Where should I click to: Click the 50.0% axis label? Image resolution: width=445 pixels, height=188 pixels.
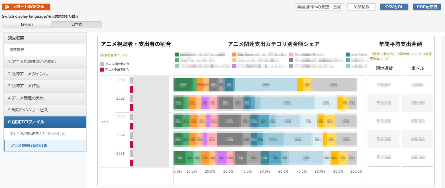[265, 172]
